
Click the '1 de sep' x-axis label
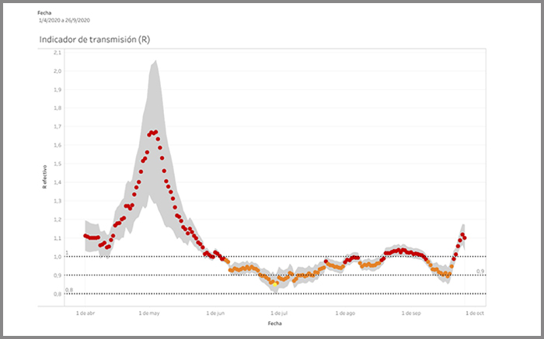click(412, 313)
